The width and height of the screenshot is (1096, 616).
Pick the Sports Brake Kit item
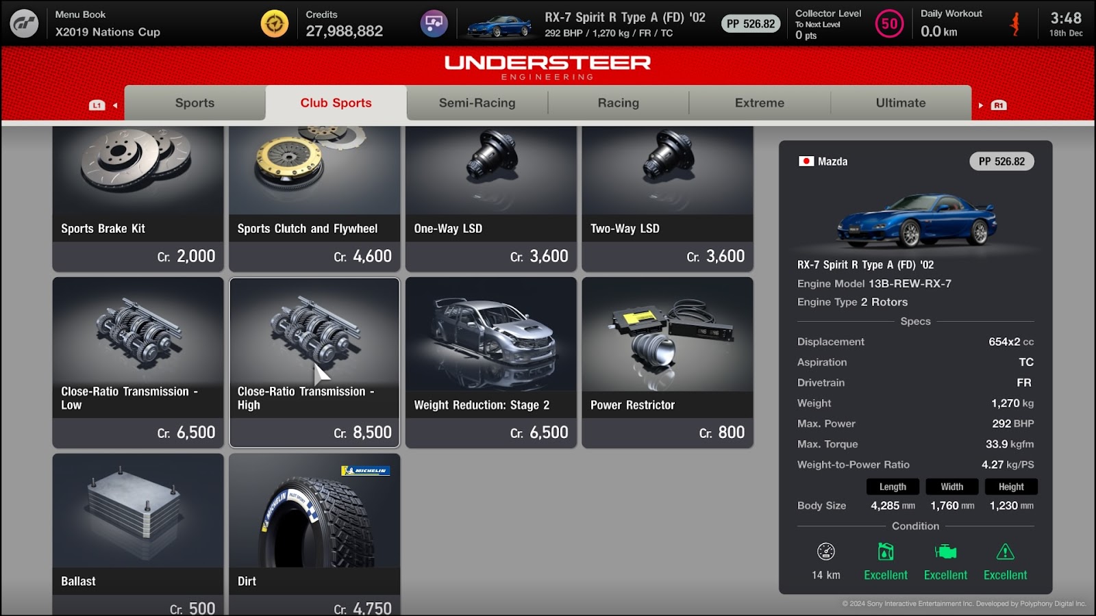click(138, 198)
